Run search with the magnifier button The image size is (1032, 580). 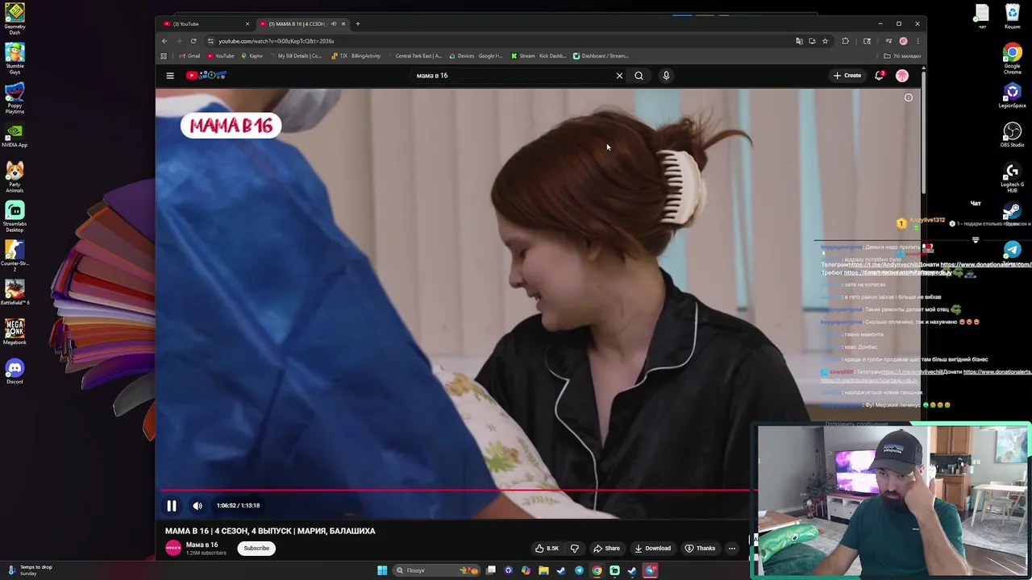point(639,76)
